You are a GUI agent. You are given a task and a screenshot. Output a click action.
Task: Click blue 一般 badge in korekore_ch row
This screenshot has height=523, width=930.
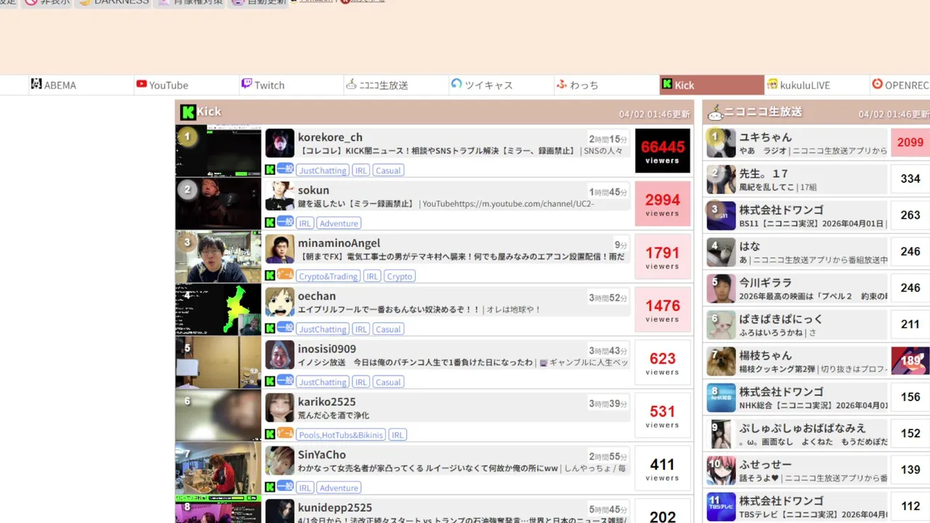point(286,169)
